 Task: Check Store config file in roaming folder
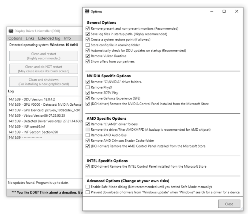pyautogui.click(x=88, y=45)
